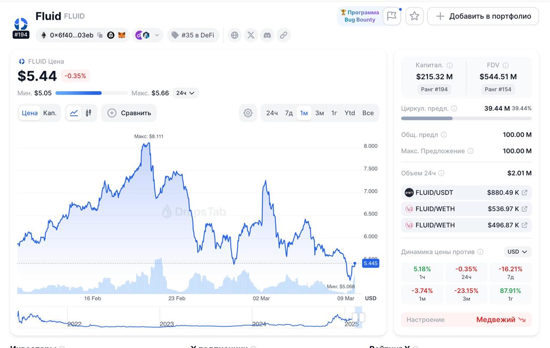Viewport: 550px width, 348px height.
Task: Click the circulating supply progress bar
Action: (466, 118)
